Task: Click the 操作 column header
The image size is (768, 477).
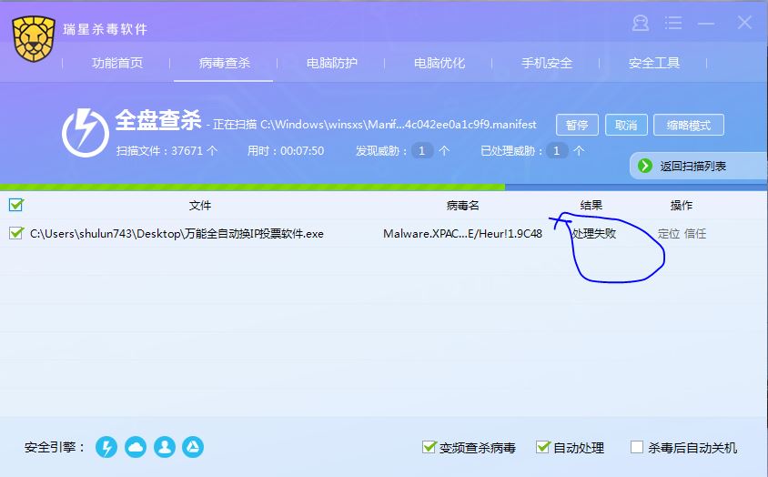Action: [x=682, y=206]
